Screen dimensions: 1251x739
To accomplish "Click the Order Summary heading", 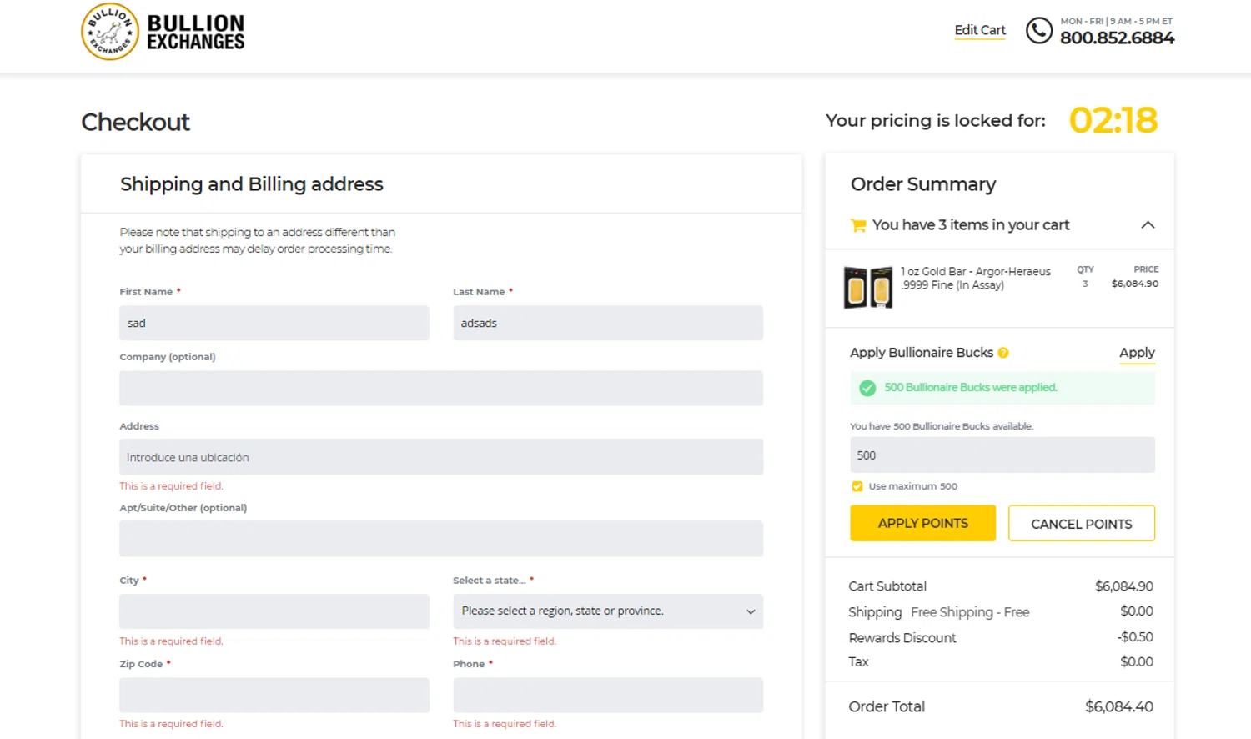I will [x=923, y=184].
